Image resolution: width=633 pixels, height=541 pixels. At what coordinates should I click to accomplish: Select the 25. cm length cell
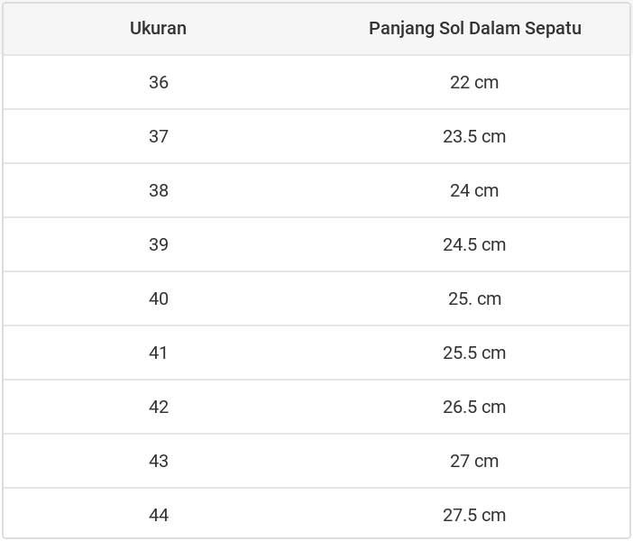(474, 298)
